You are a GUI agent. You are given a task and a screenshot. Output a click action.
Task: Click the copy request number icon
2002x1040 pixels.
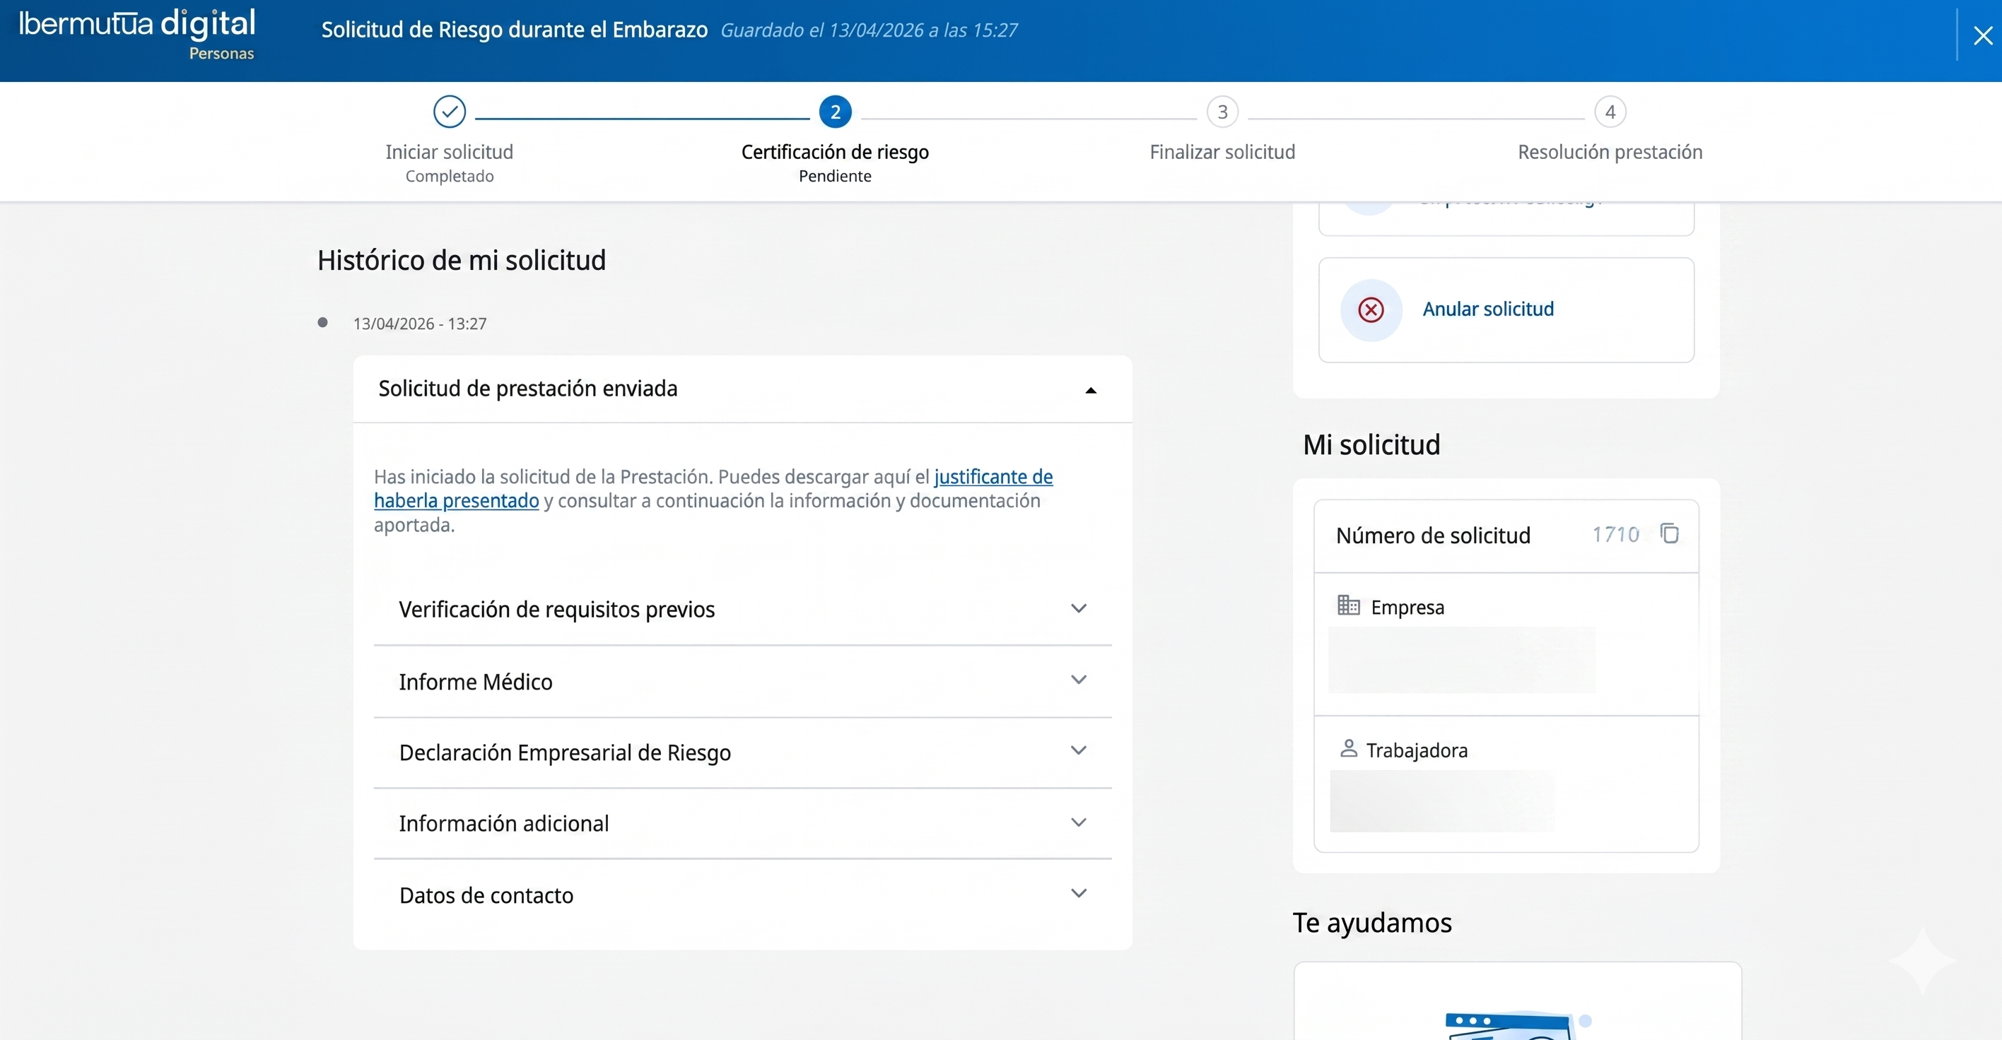tap(1669, 533)
